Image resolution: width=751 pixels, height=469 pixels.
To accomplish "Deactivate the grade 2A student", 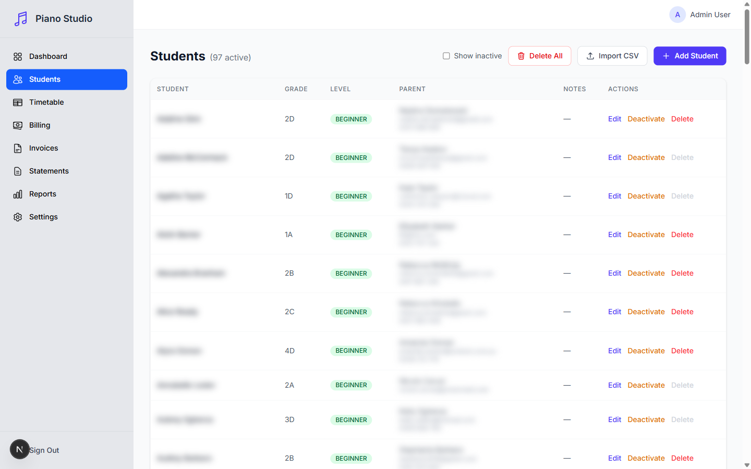I will [x=646, y=385].
